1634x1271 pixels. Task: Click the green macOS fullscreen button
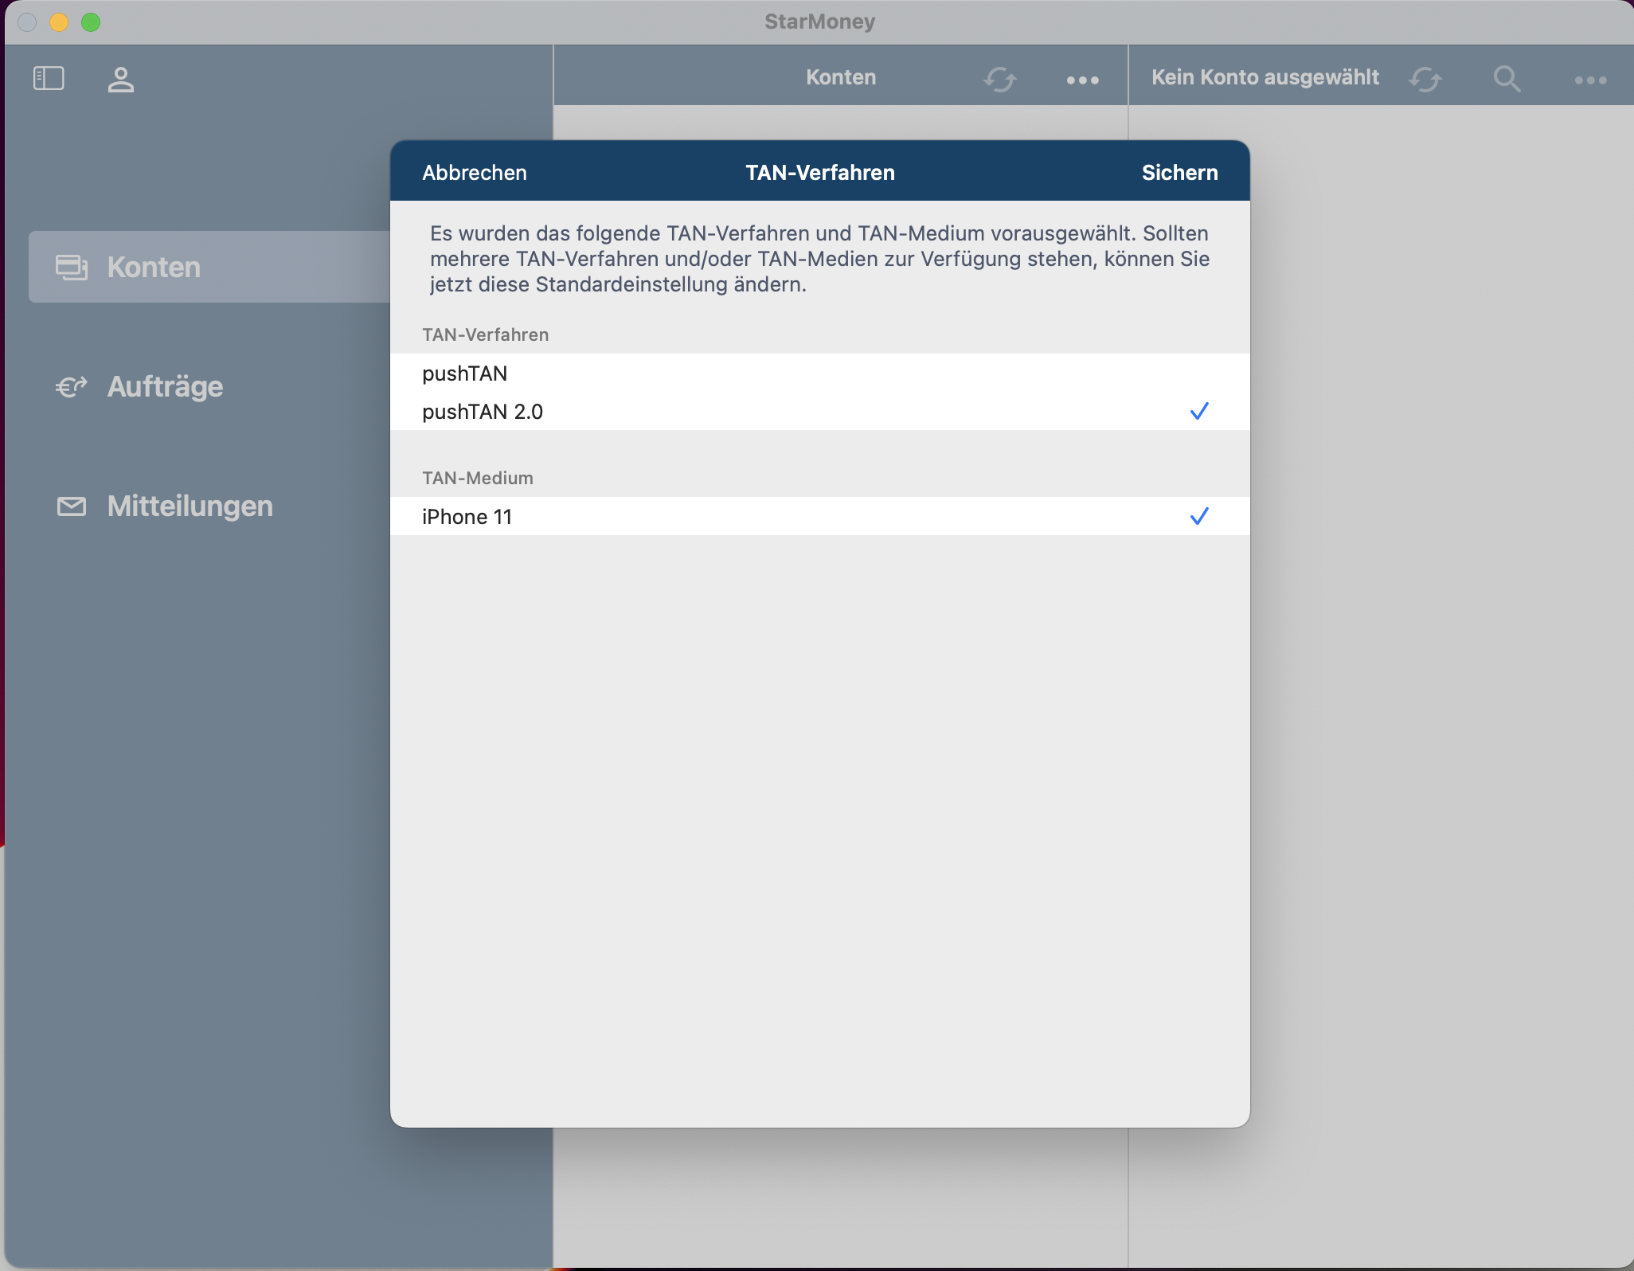click(91, 22)
